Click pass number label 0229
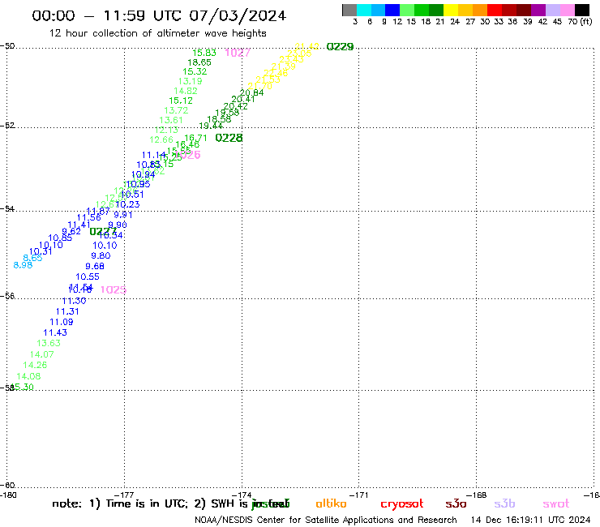 click(x=340, y=47)
